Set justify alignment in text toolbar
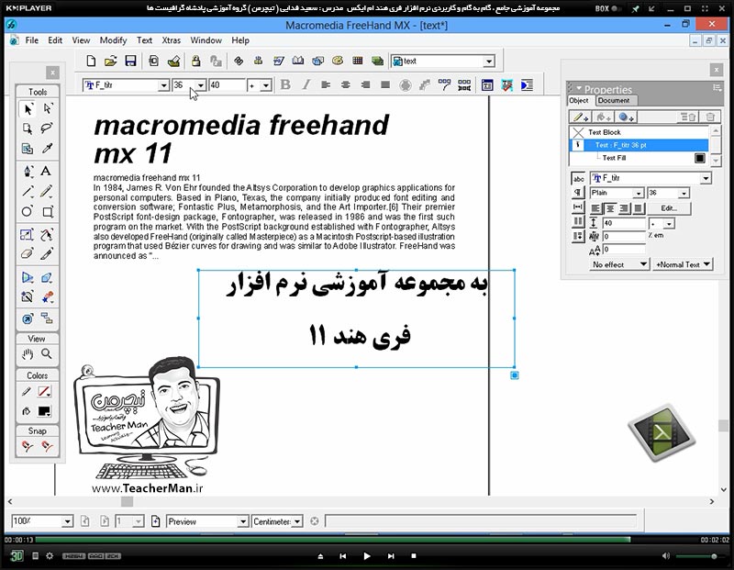Image resolution: width=734 pixels, height=570 pixels. 385,84
